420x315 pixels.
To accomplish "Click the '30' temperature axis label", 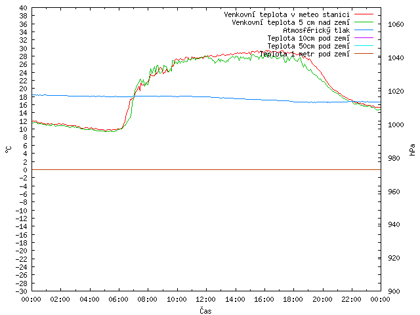I will tap(24, 49).
